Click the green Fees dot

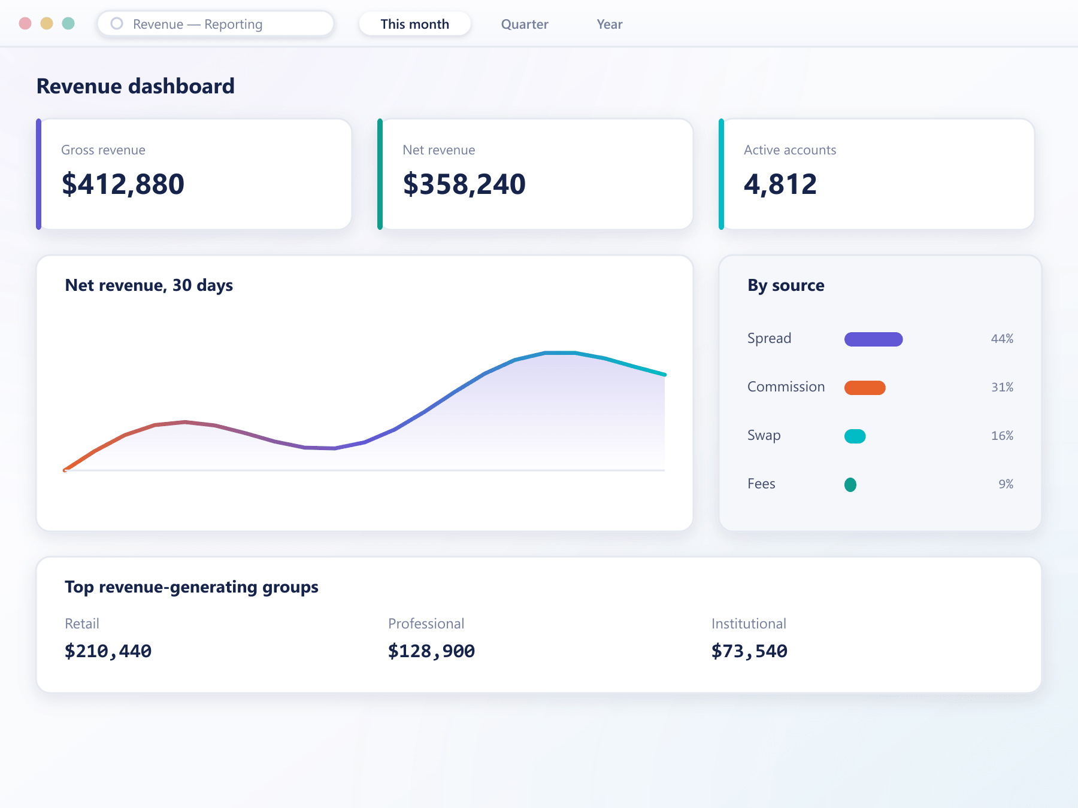[x=850, y=485]
